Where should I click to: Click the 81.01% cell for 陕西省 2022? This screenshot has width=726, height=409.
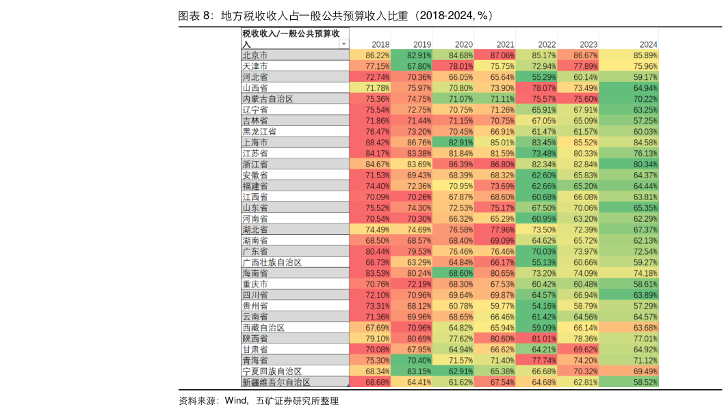[536, 338]
